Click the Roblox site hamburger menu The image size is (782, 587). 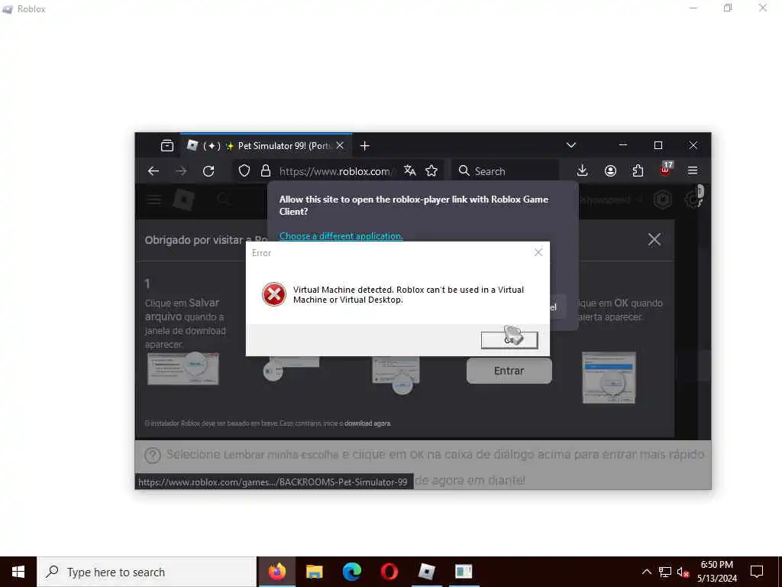pos(154,200)
